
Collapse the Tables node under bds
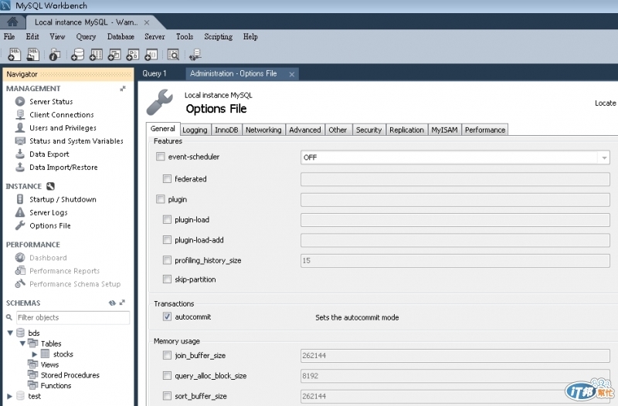22,343
